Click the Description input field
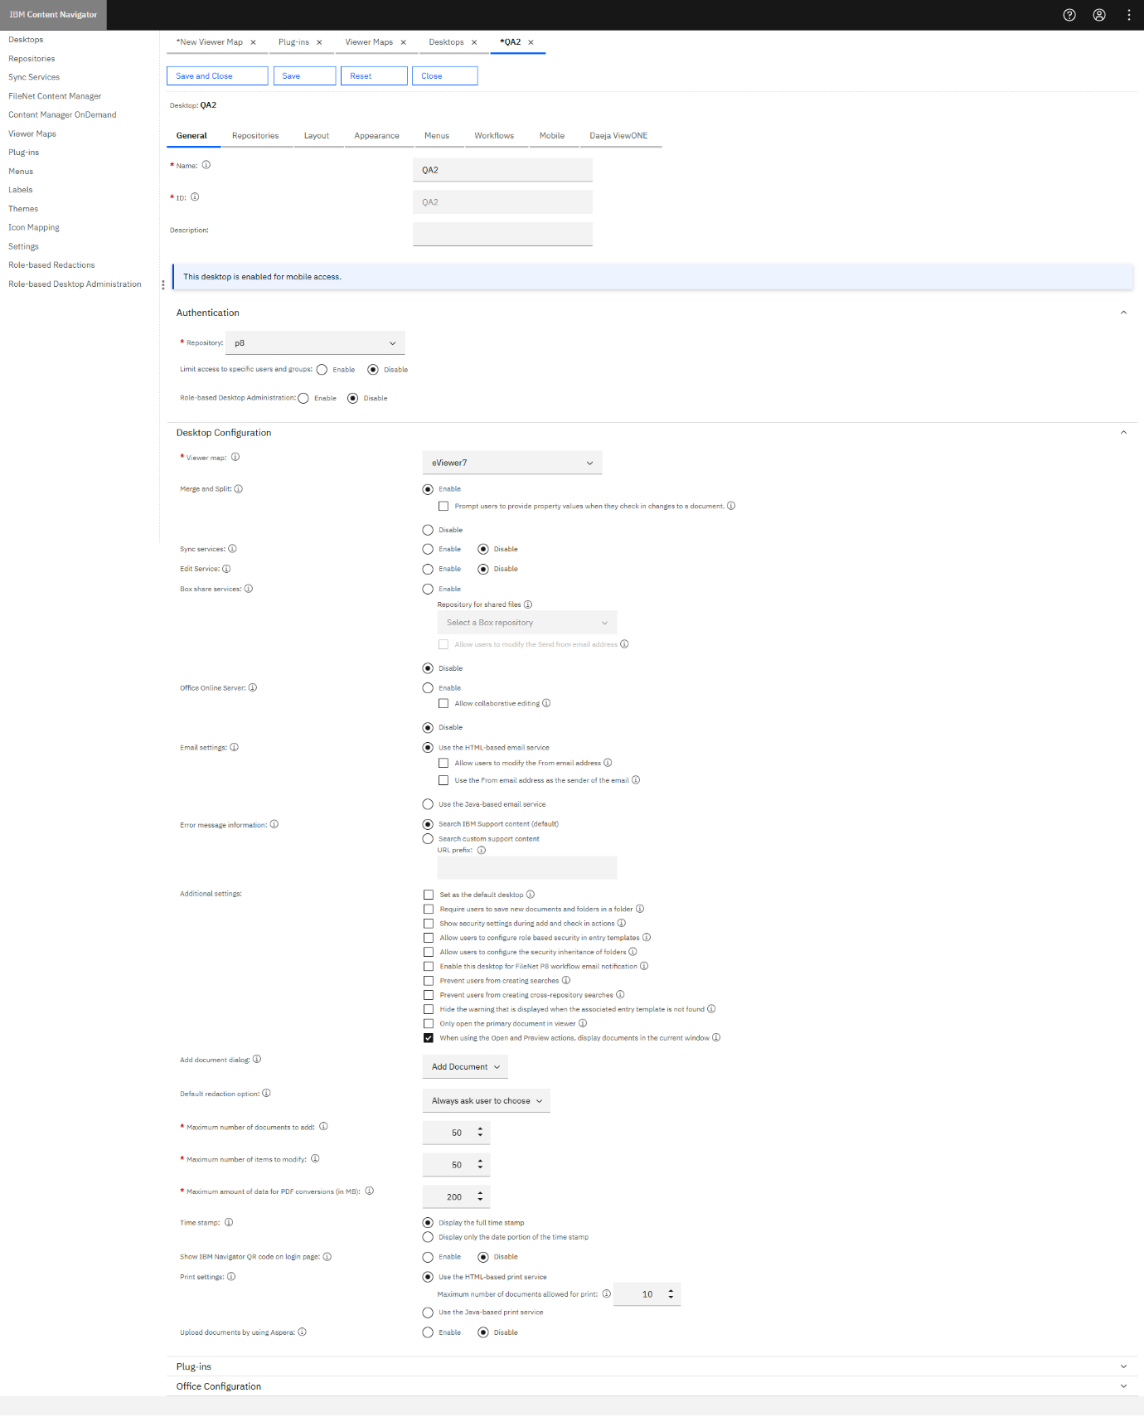The width and height of the screenshot is (1144, 1417). [x=502, y=234]
